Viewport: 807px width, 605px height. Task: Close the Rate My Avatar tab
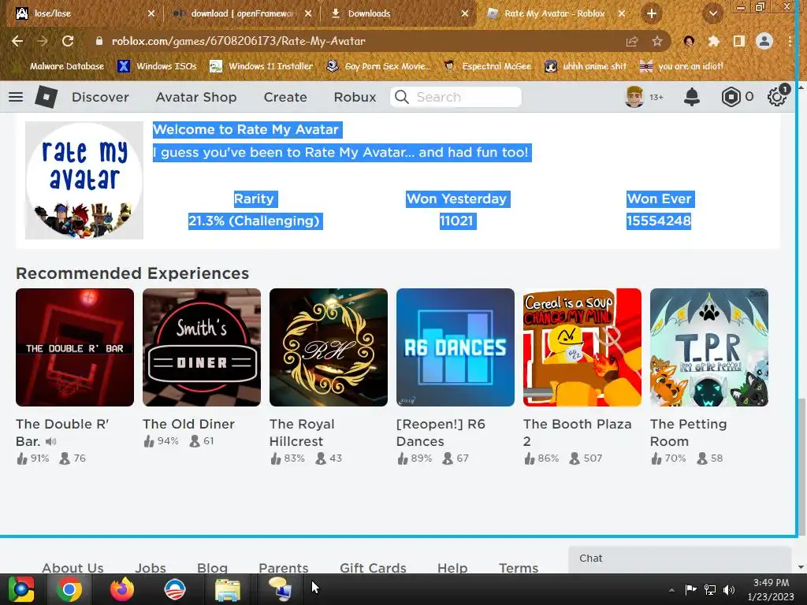coord(622,14)
